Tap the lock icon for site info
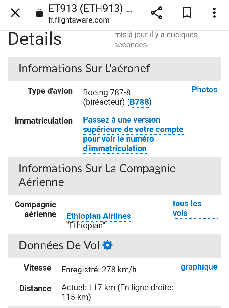This screenshot has width=229, height=308. click(x=39, y=13)
